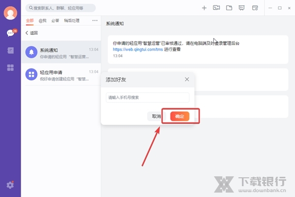Screen dimensions: 295x197
Task: Click the search contacts field
Action: [60, 8]
